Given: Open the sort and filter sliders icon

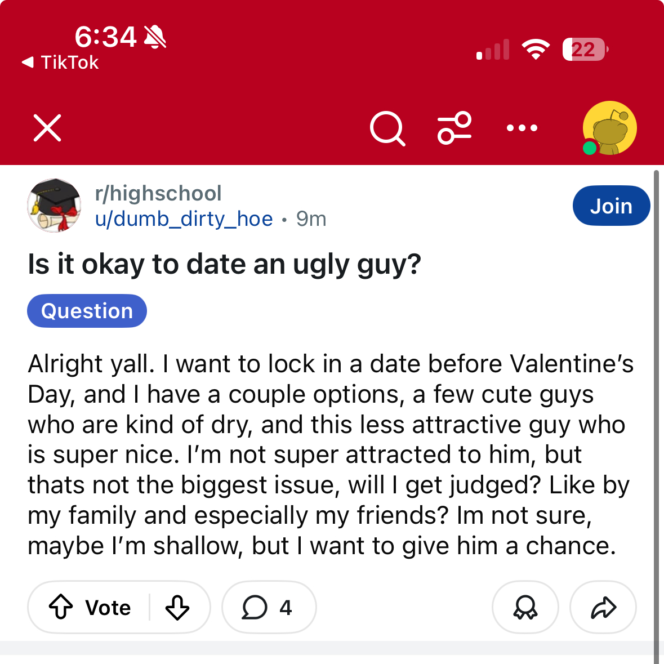Looking at the screenshot, I should pos(454,128).
